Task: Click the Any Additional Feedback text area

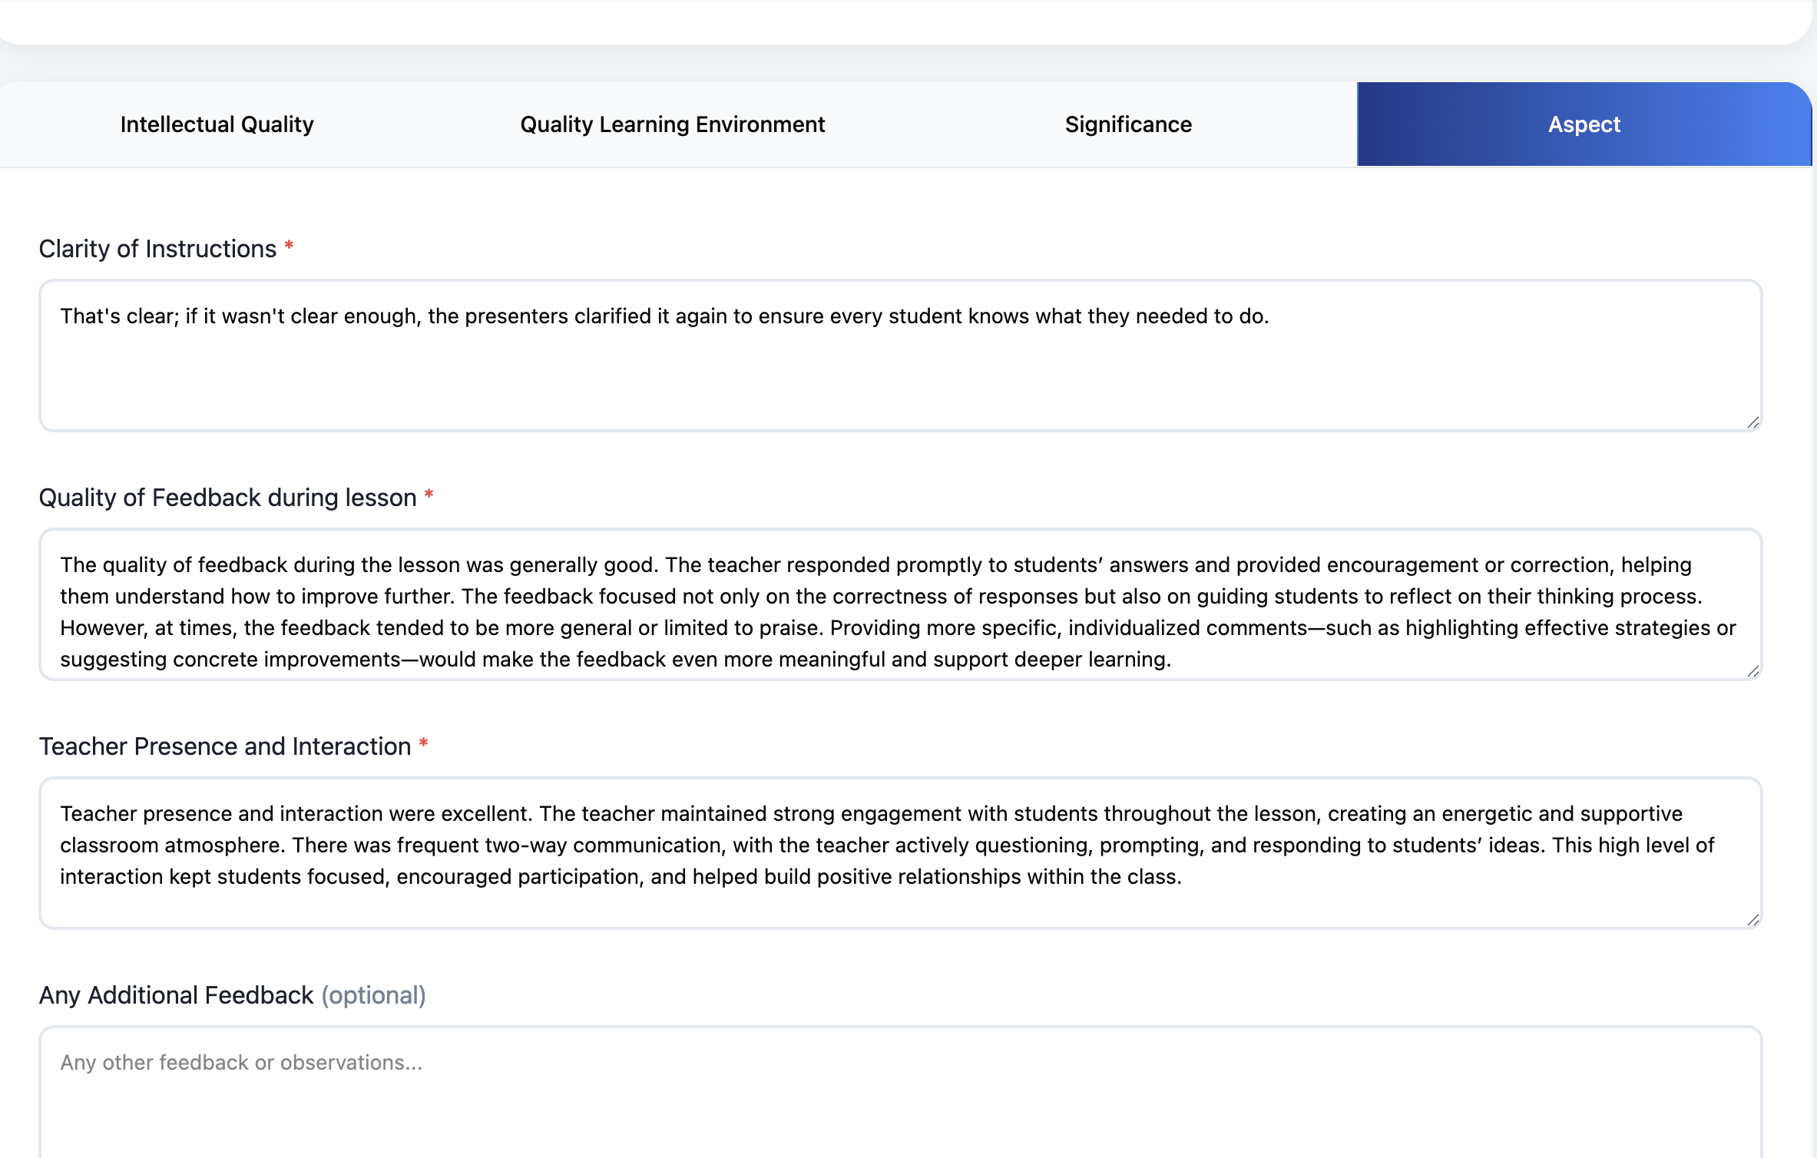Action: point(899,1106)
